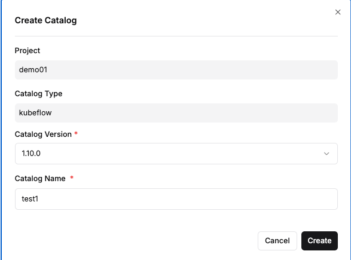Click the divider line under the dialog title
This screenshot has height=260, width=351.
tap(176, 36)
